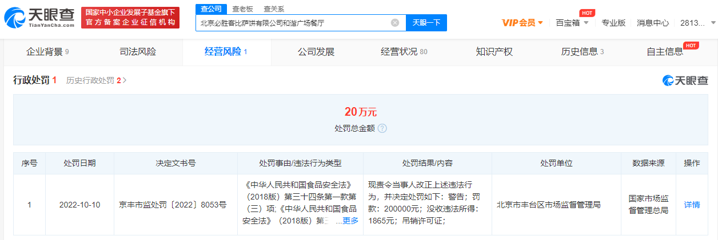
Task: Click the 操作 column header
Action: pos(692,163)
